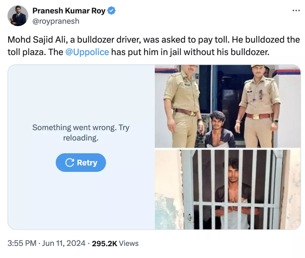The image size is (305, 258).
Task: Click the seated man between the officers
Action: point(219,130)
